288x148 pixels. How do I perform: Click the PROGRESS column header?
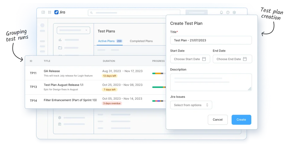[158, 61]
